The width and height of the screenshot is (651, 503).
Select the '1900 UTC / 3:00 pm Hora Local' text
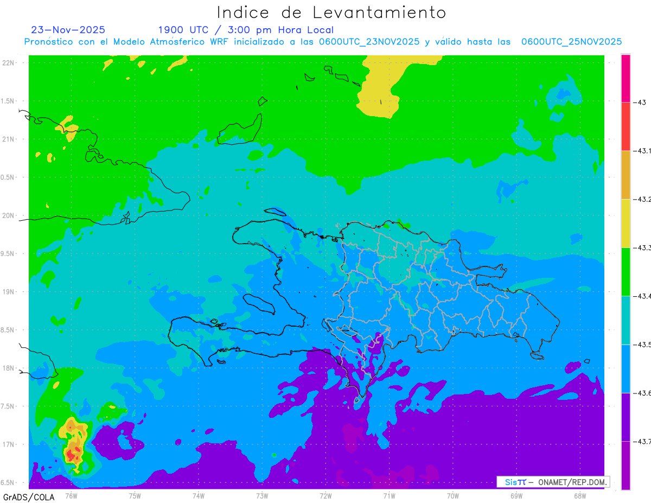pyautogui.click(x=246, y=30)
